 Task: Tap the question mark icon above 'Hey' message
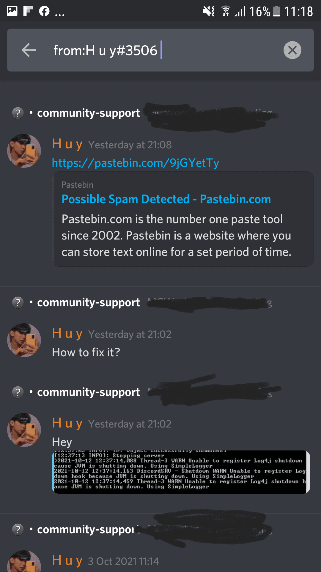18,392
